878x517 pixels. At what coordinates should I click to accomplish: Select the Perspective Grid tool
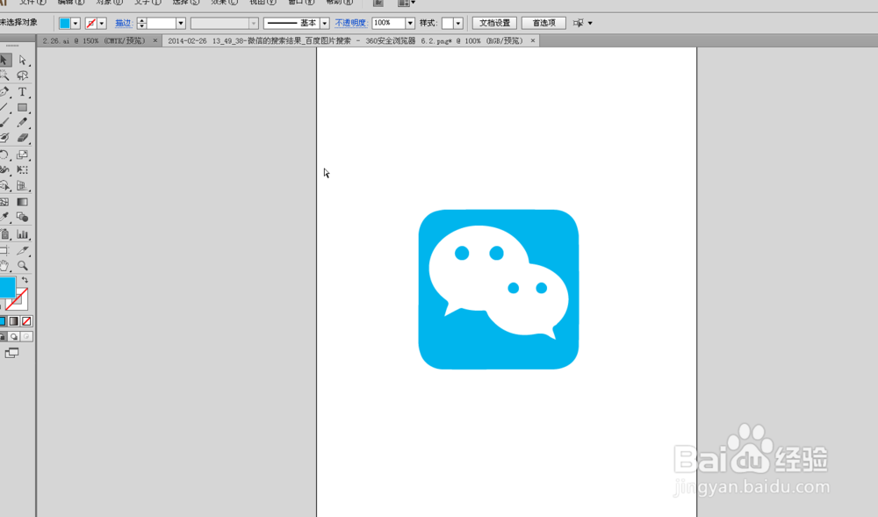[23, 186]
